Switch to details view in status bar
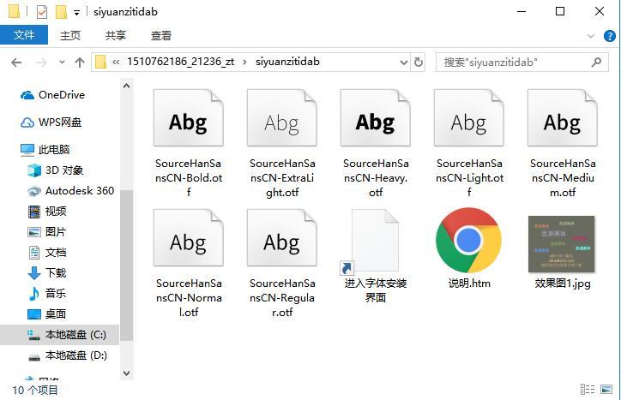The image size is (621, 400). [588, 390]
